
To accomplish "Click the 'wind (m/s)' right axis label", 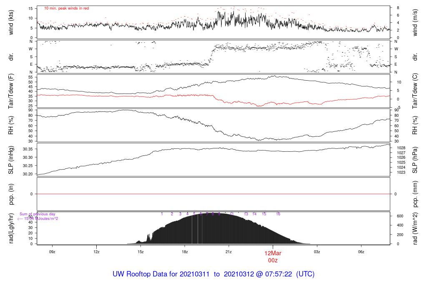I will (x=415, y=22).
